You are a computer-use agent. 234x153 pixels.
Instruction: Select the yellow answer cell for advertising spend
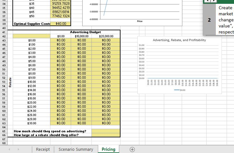pos(106,131)
